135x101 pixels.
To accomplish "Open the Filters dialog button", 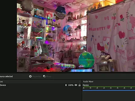I will tap(47, 76).
